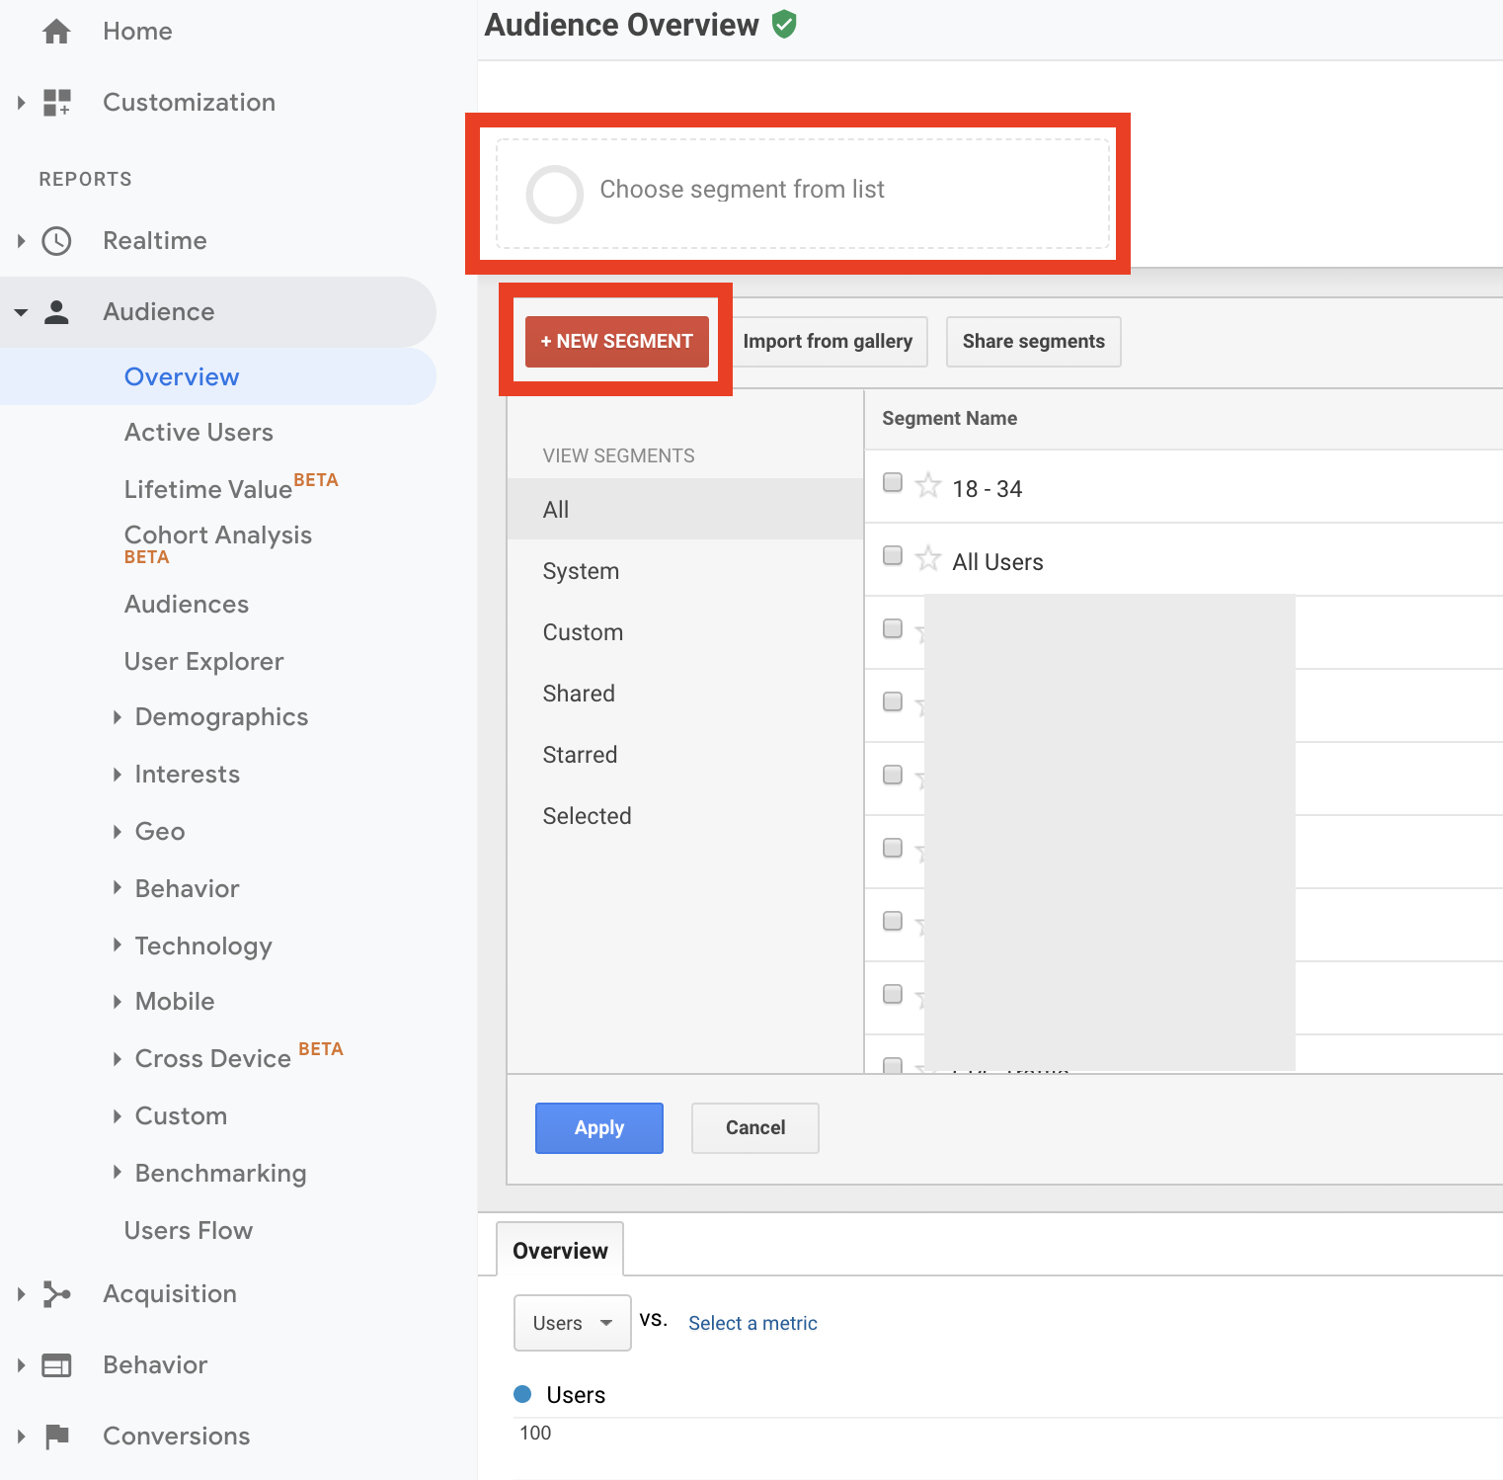
Task: Click the Behavior window icon
Action: point(57,1365)
